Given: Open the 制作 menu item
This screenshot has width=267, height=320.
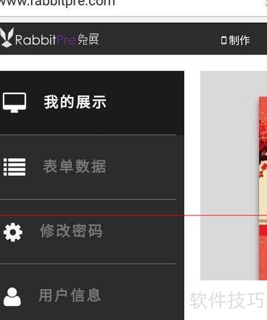Looking at the screenshot, I should tap(239, 40).
